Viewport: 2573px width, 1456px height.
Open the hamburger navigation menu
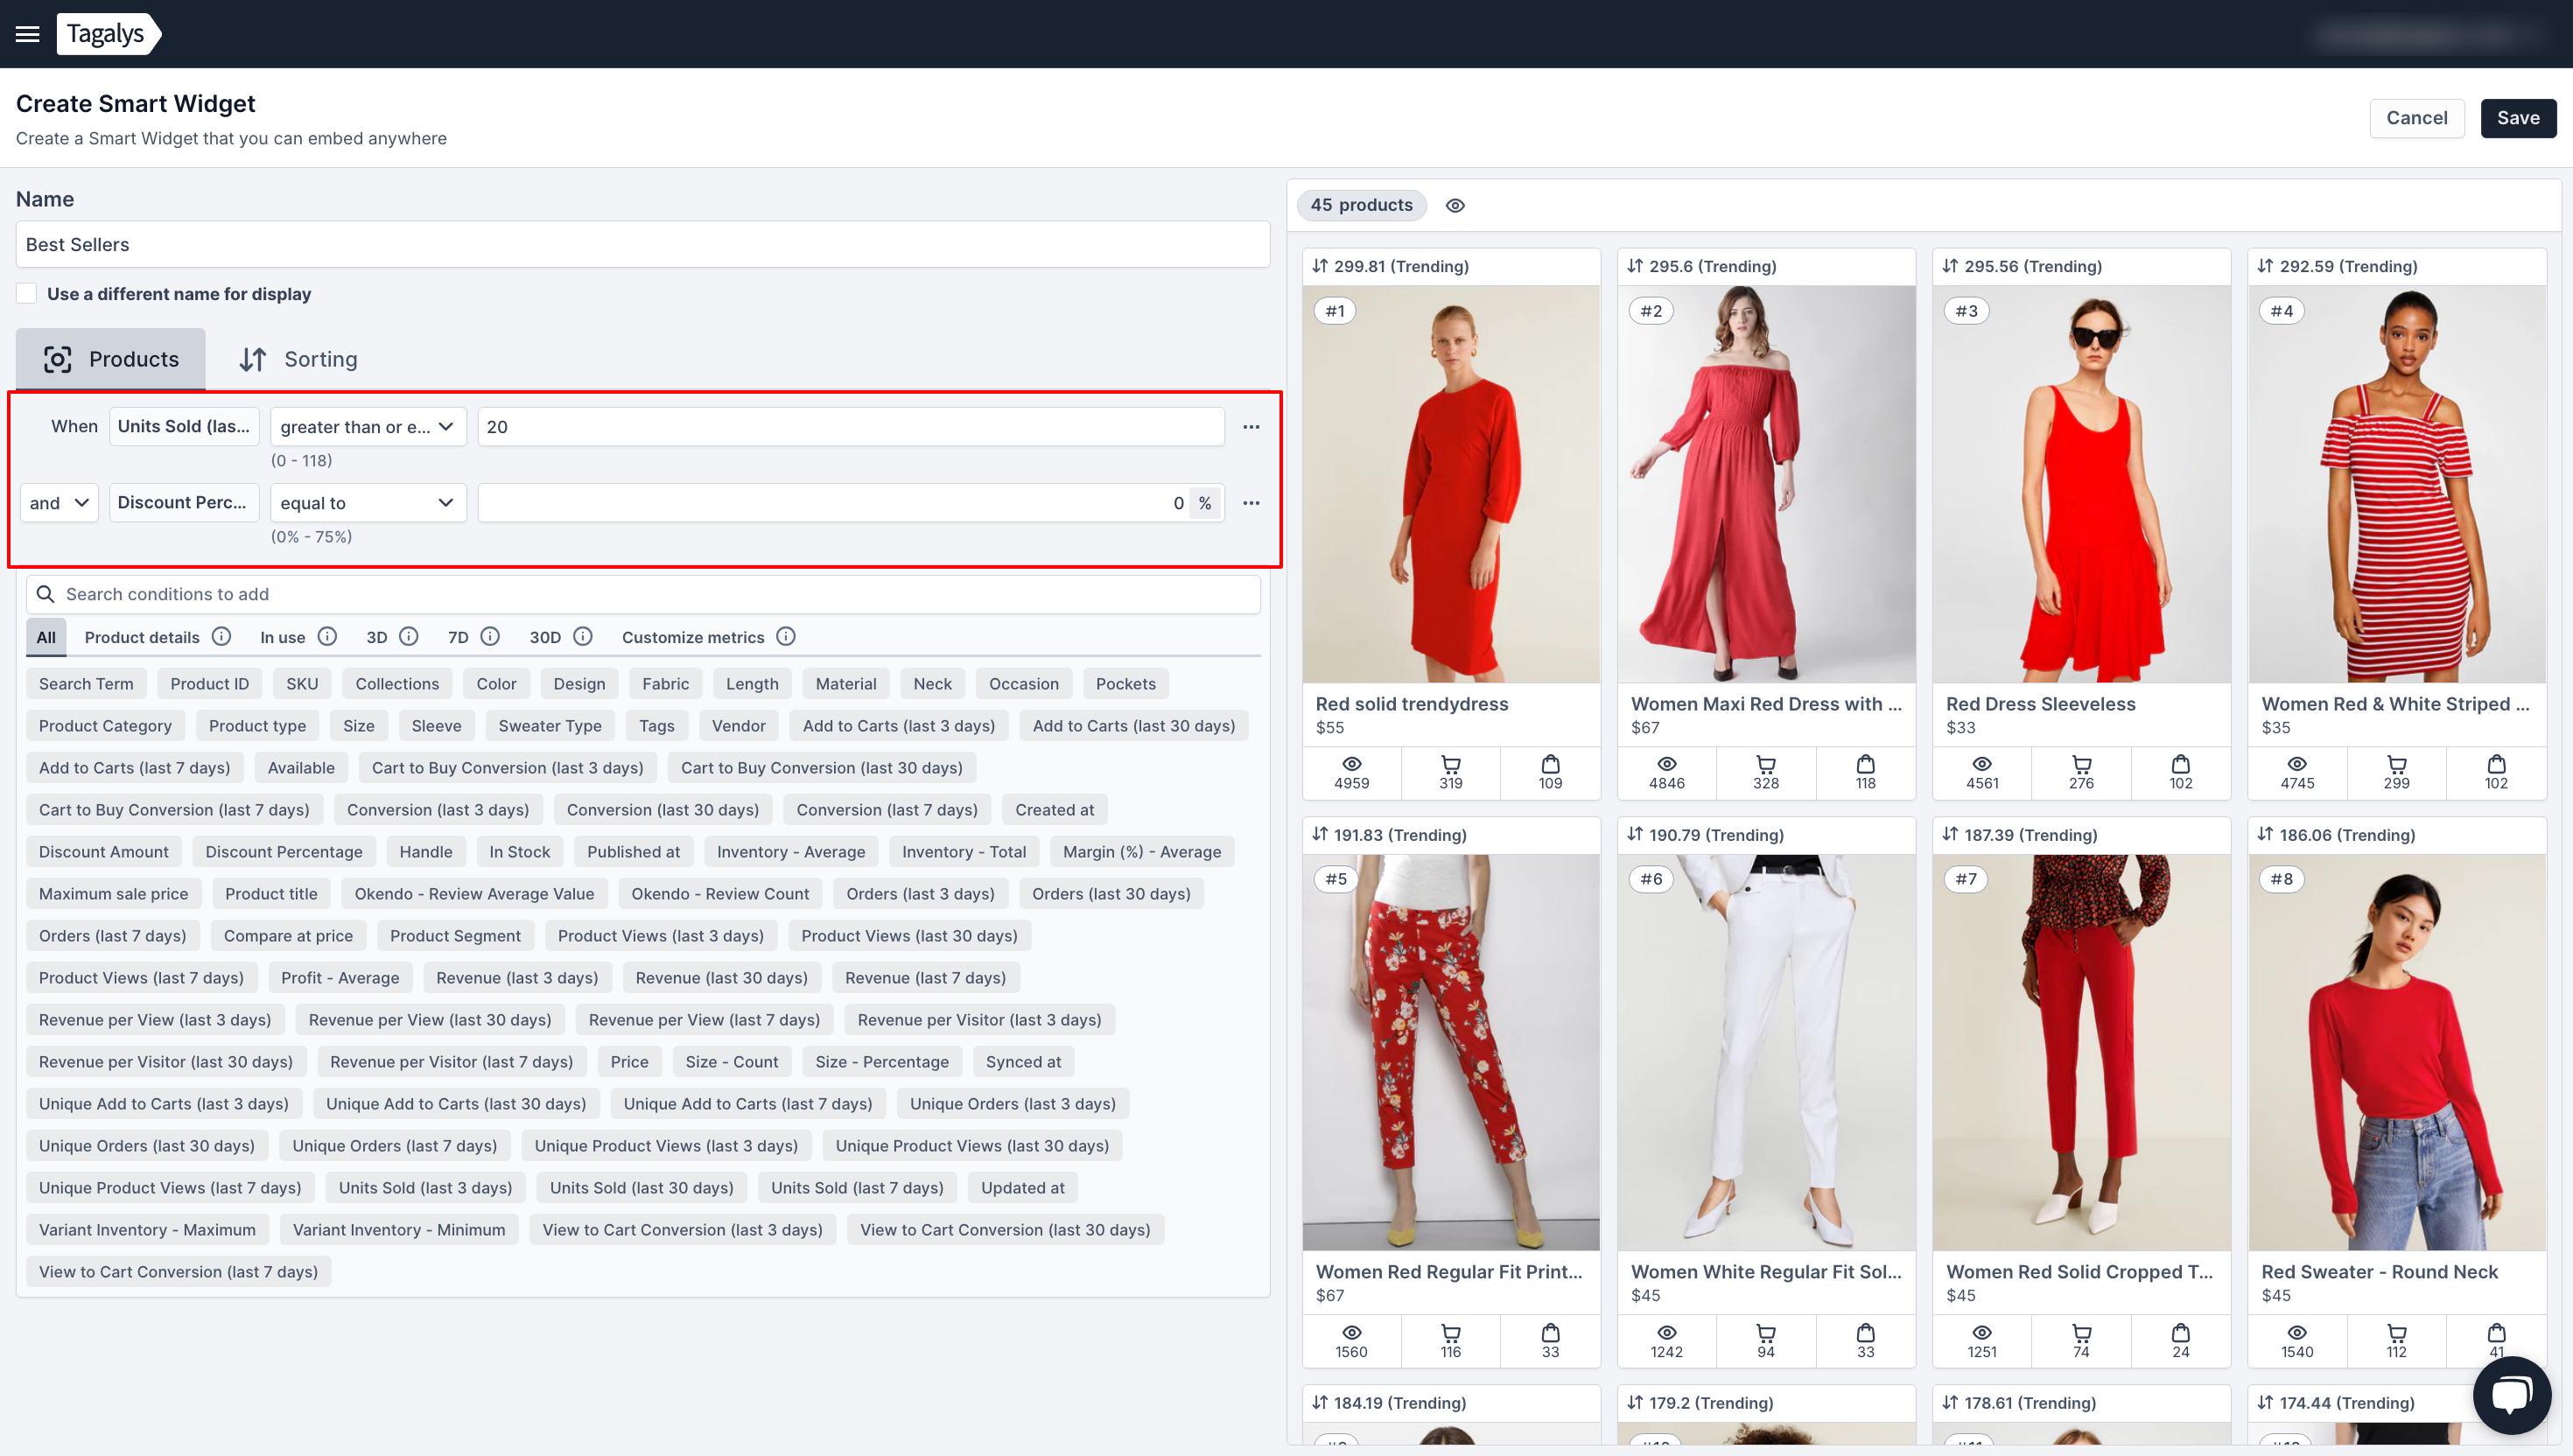click(x=28, y=34)
